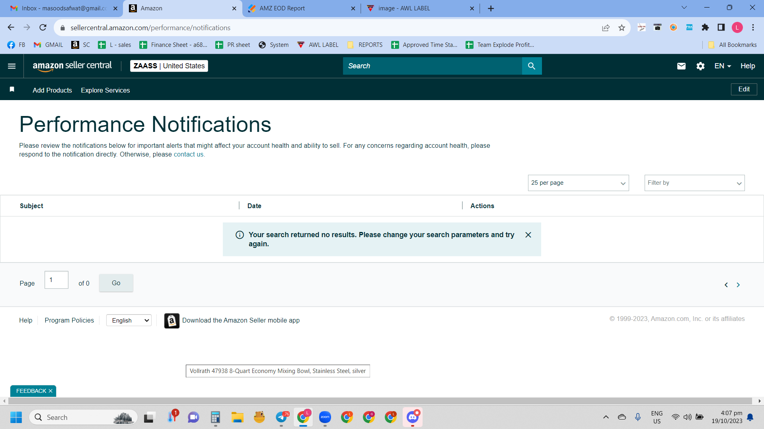Click the bookmark flag icon in navigation bar
Viewport: 764px width, 429px height.
(x=12, y=89)
